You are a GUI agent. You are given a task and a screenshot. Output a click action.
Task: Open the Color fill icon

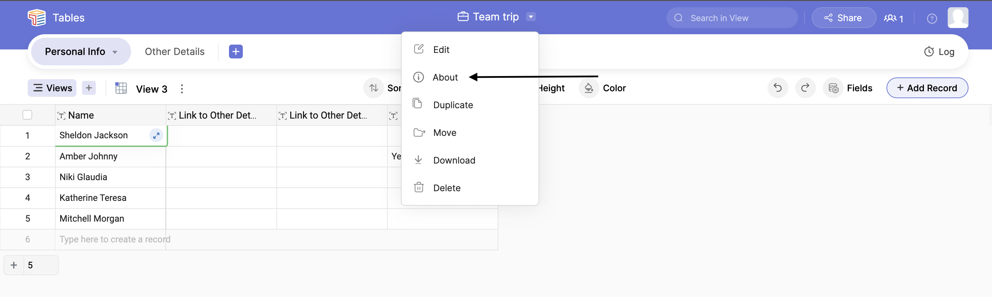pyautogui.click(x=589, y=88)
